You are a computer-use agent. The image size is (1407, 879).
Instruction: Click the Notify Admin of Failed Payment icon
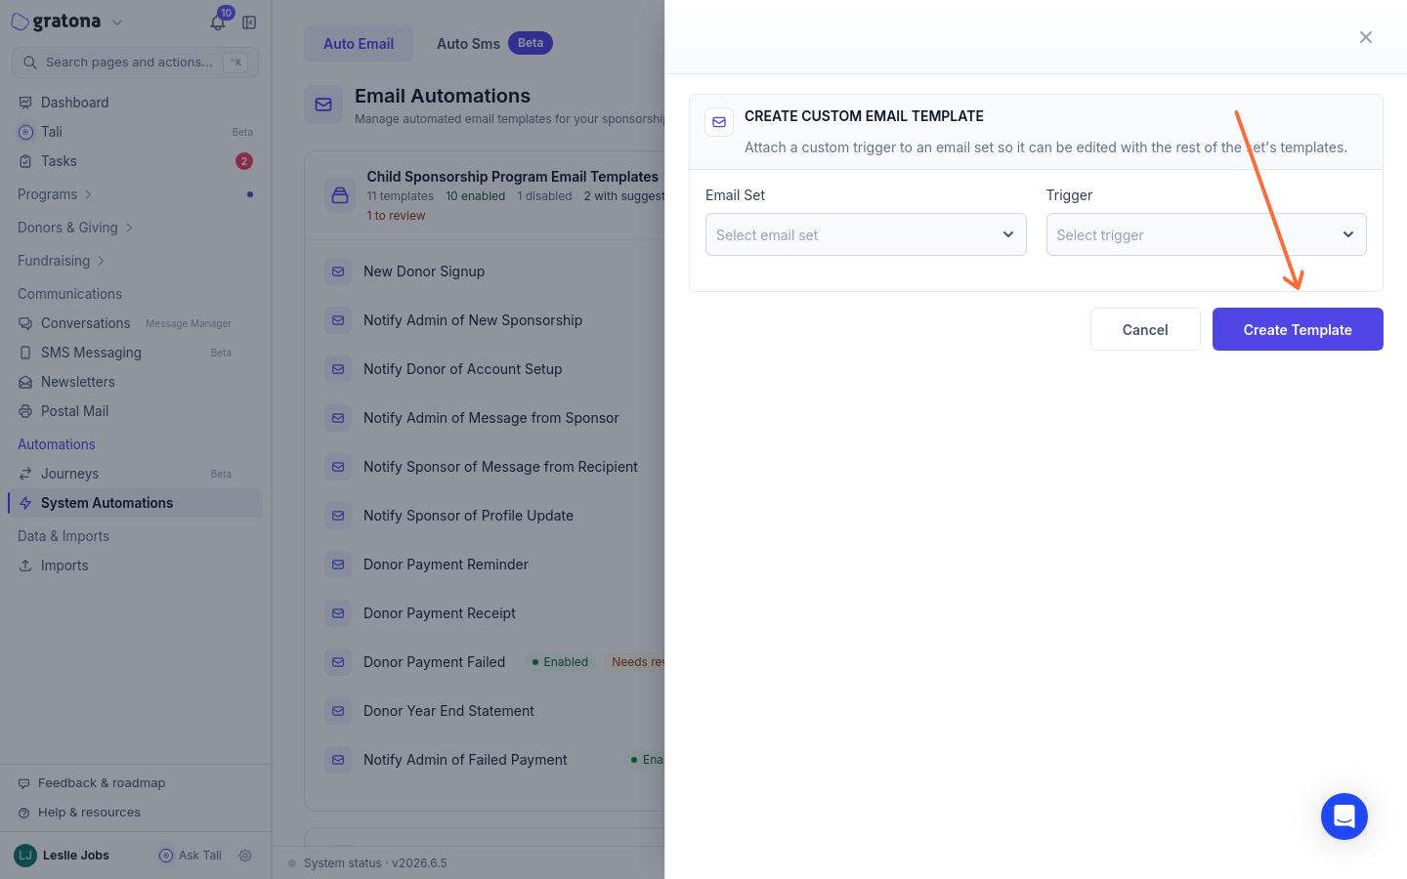tap(338, 760)
